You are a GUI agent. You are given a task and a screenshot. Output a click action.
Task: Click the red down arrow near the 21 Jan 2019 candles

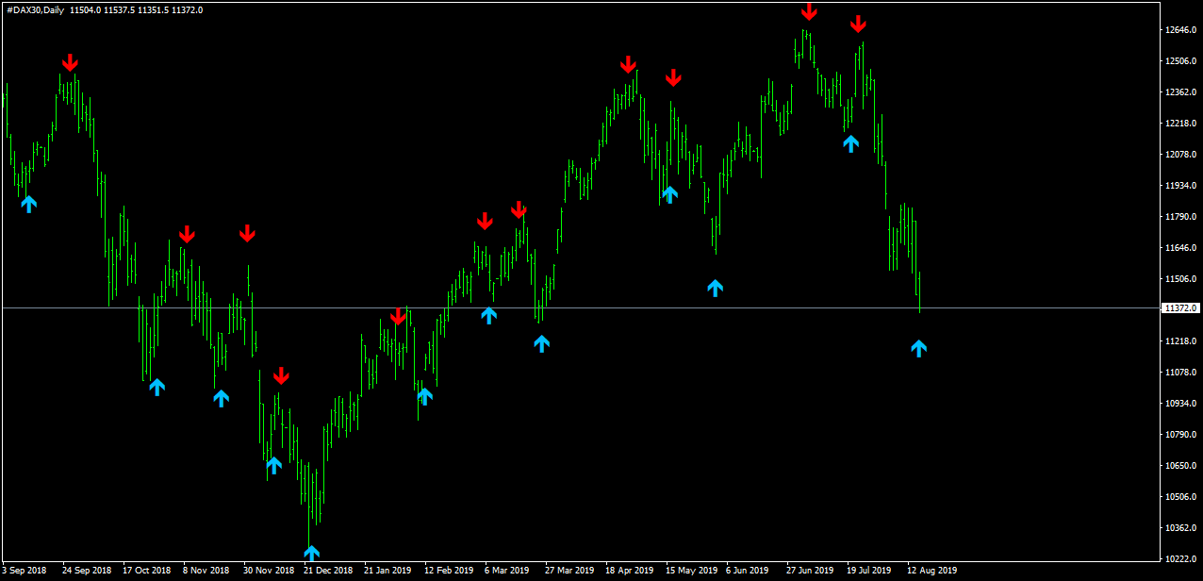pos(399,316)
